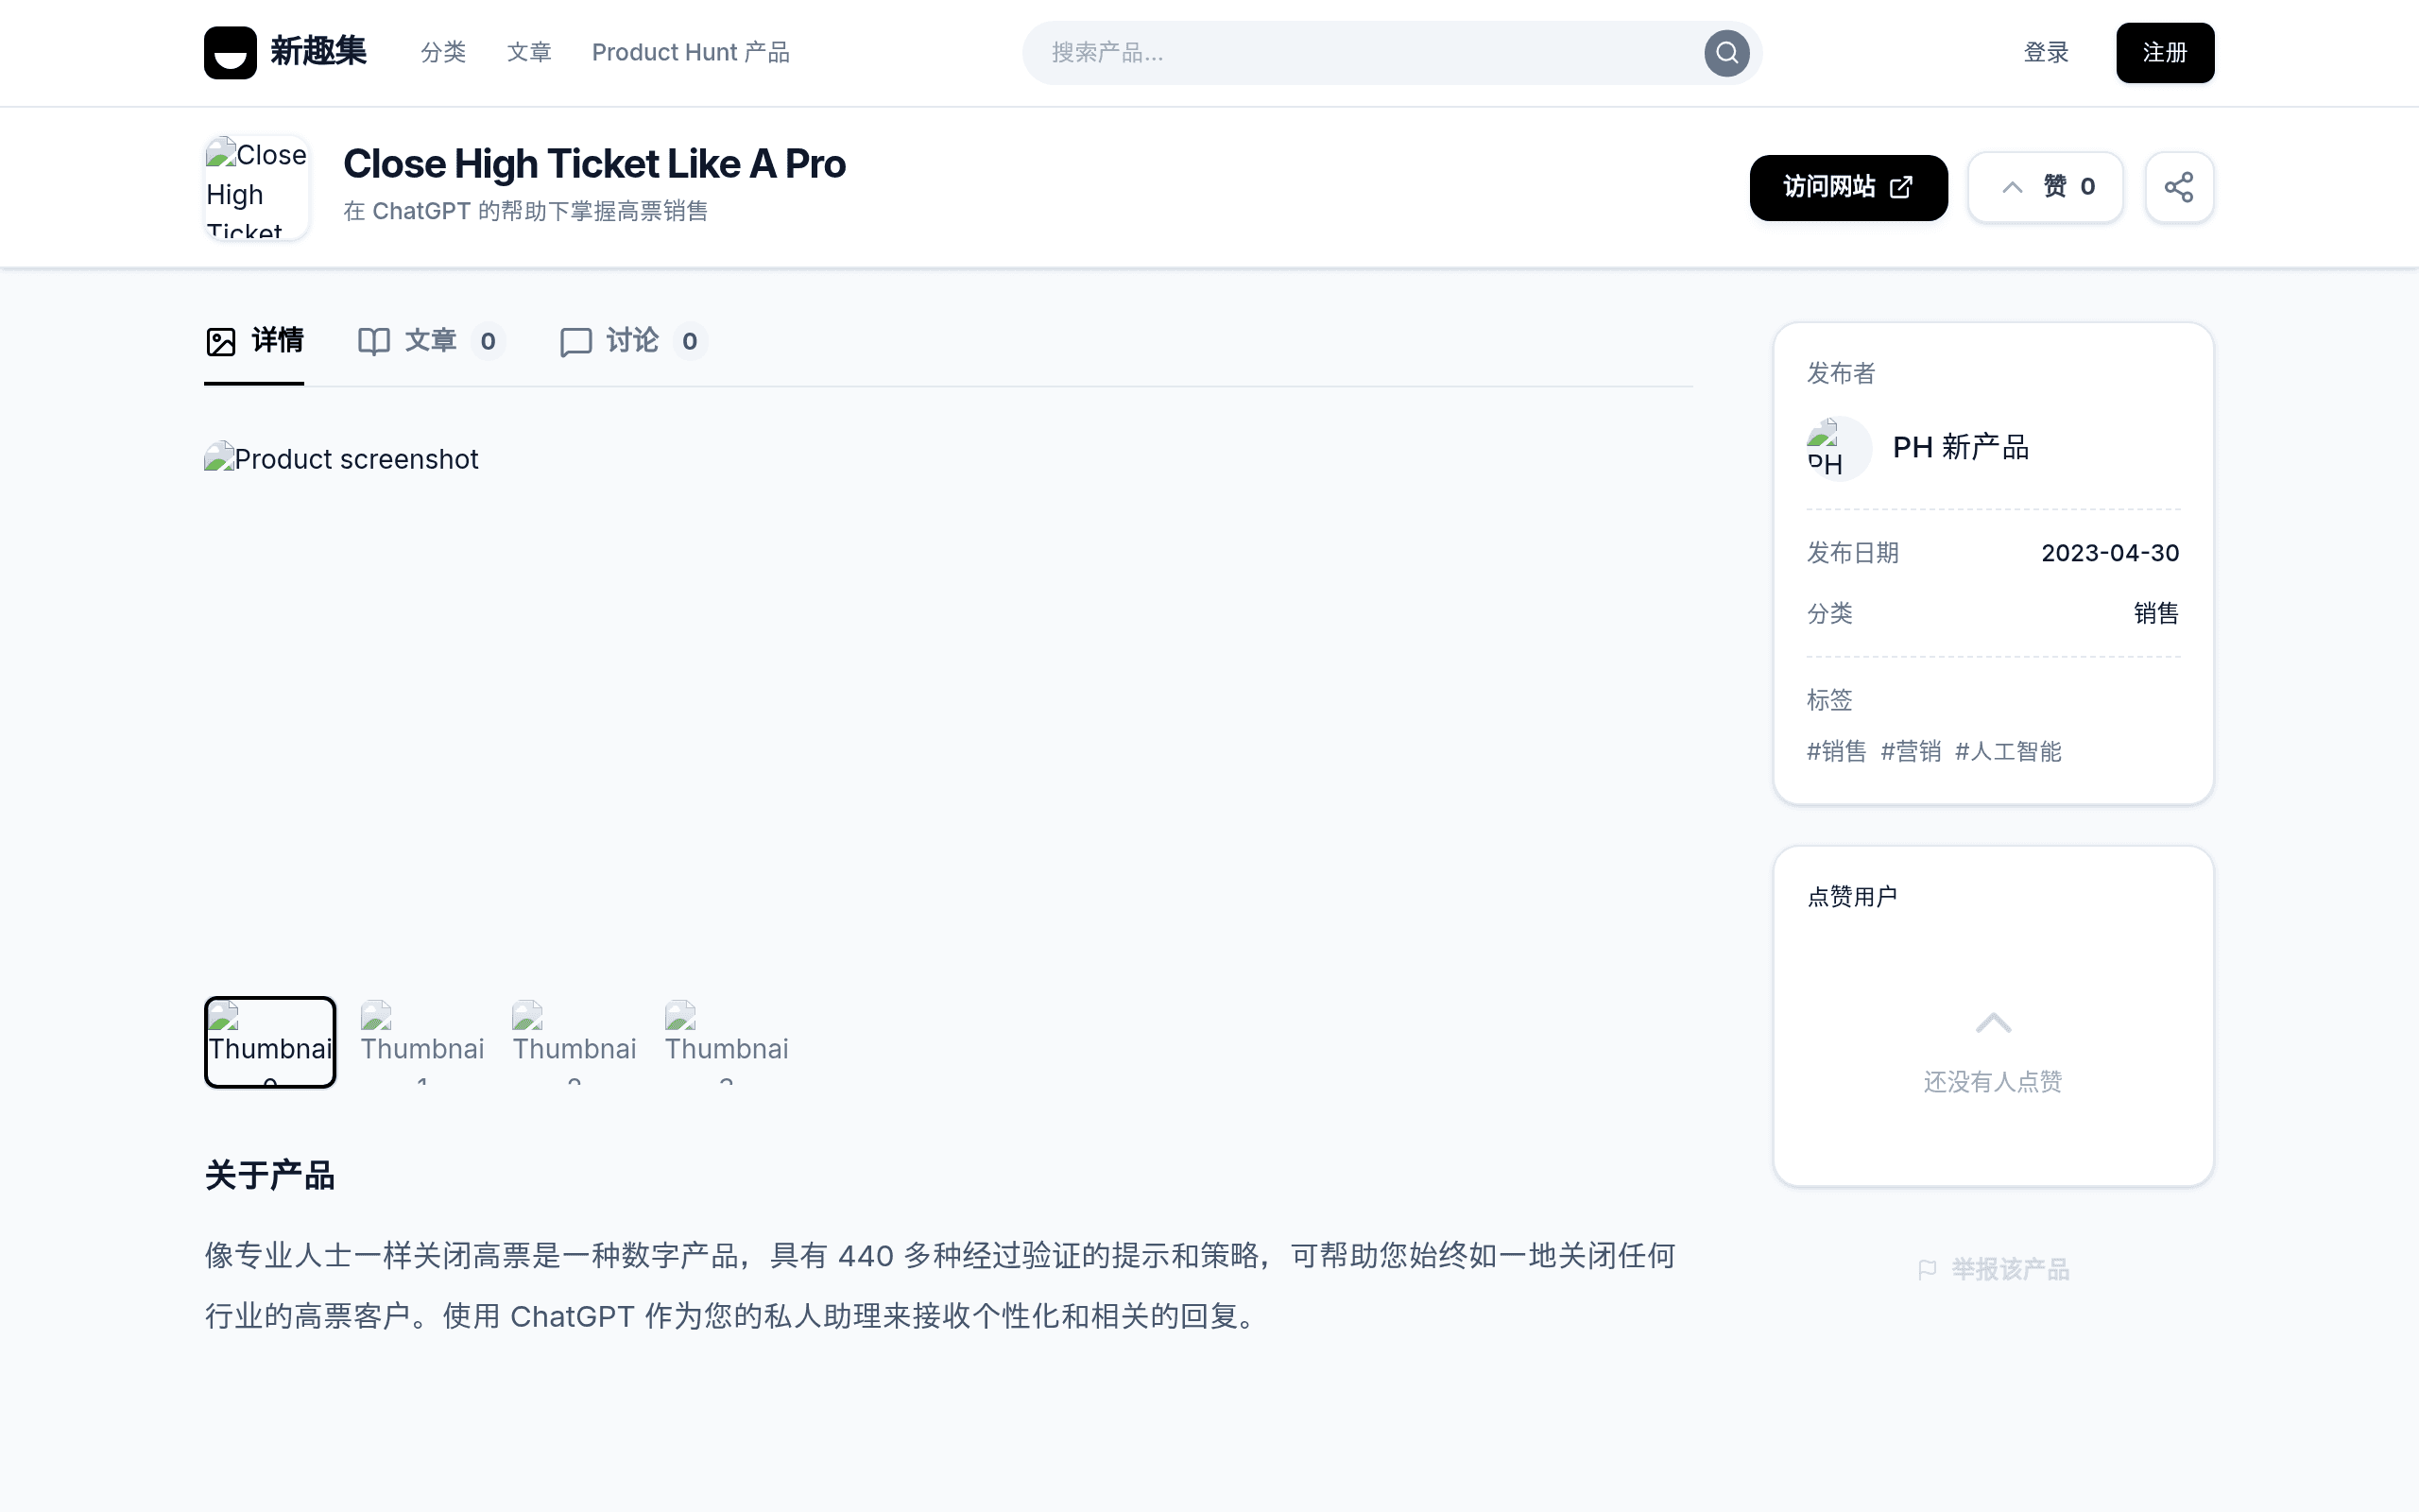The image size is (2419, 1512).
Task: Click the flag icon to report product
Action: click(x=1928, y=1269)
